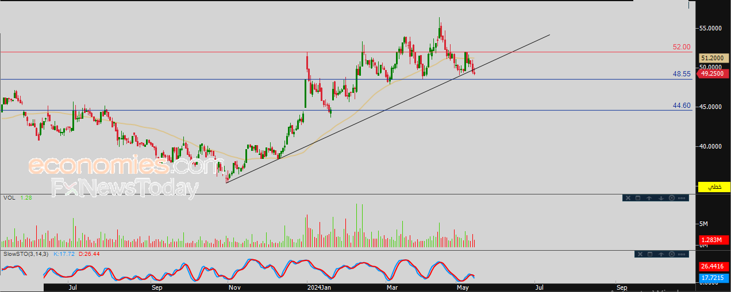This screenshot has width=731, height=292.
Task: Click the blue 17.7215 stochastic tag
Action: click(x=714, y=278)
